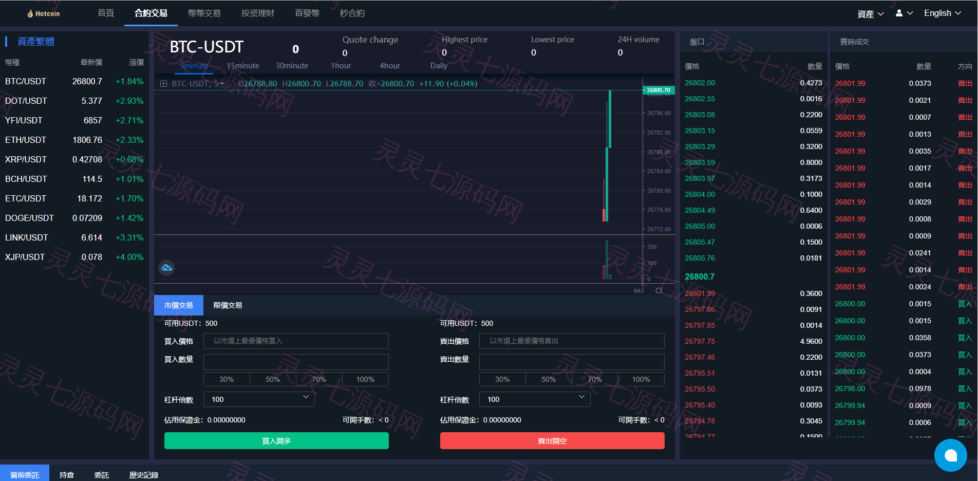
Task: Click the red 賣出開空 button
Action: pyautogui.click(x=552, y=441)
